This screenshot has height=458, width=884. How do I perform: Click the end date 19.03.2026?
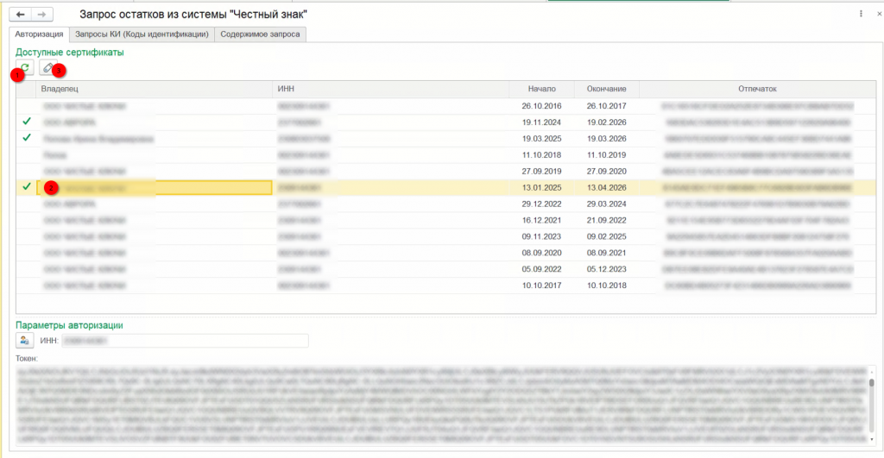click(x=607, y=139)
